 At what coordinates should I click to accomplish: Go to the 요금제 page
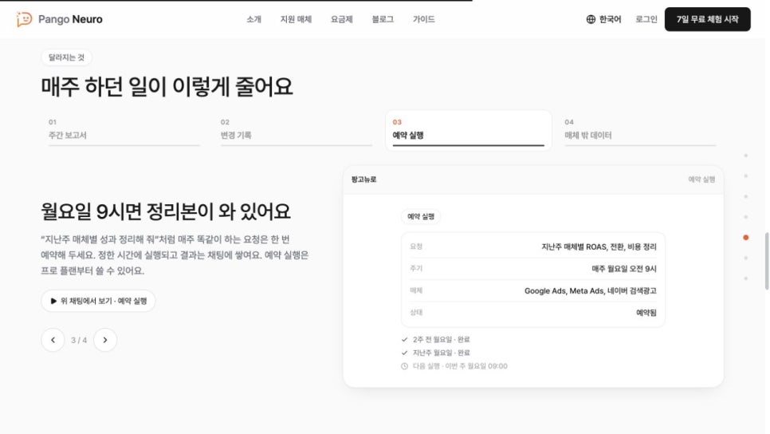(x=341, y=19)
